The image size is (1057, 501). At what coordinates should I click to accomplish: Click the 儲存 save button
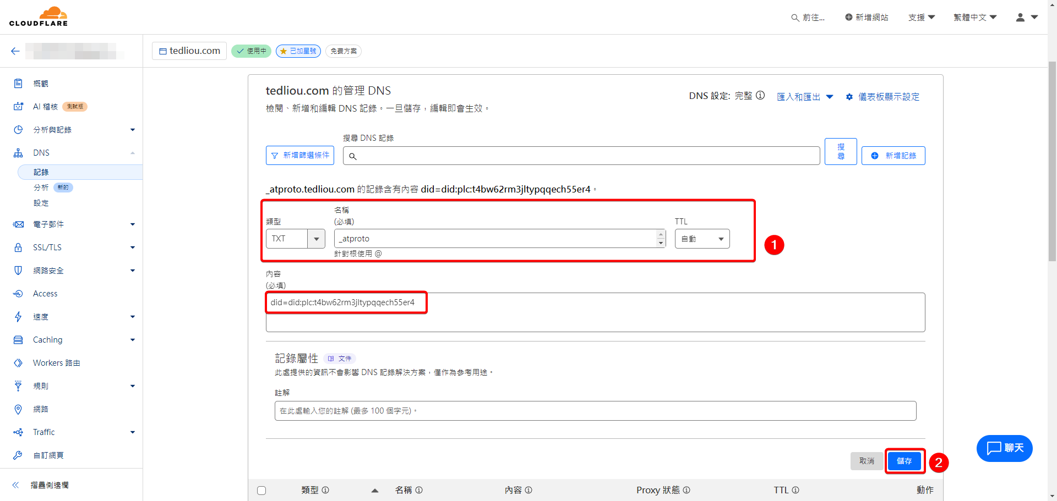[x=905, y=461]
